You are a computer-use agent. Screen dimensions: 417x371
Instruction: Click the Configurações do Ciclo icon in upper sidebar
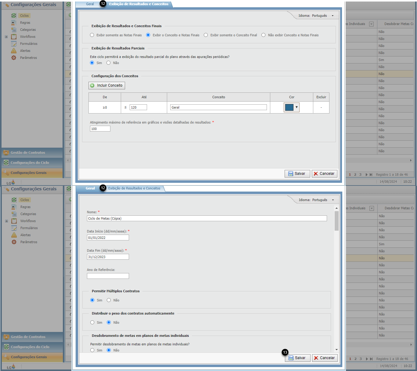6,163
